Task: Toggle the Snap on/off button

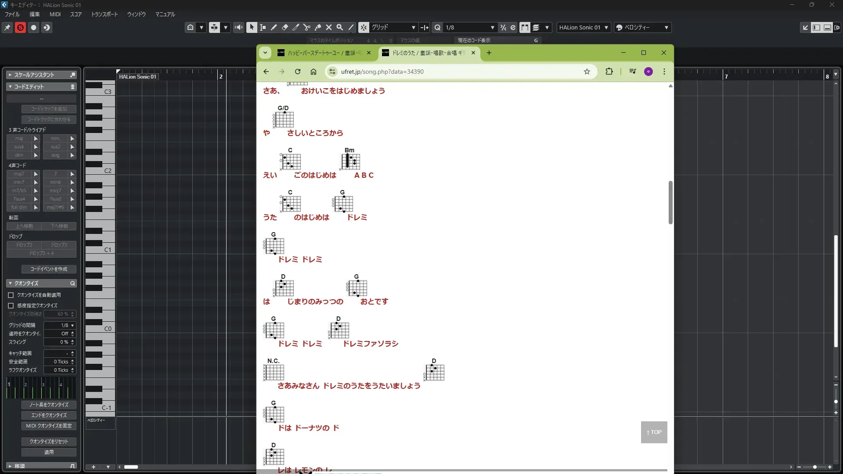Action: click(x=364, y=27)
